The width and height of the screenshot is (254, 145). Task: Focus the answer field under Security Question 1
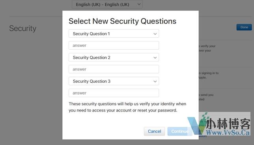(x=114, y=45)
